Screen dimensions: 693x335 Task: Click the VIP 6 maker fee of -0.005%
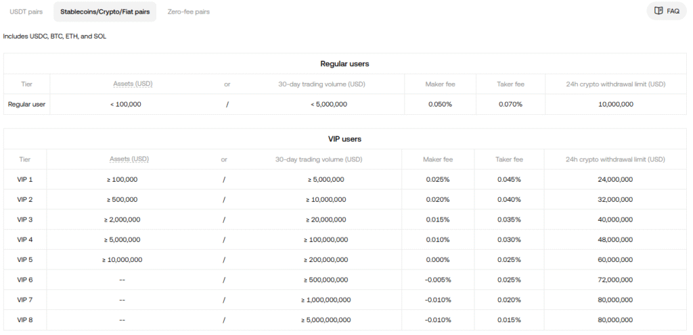click(x=439, y=280)
